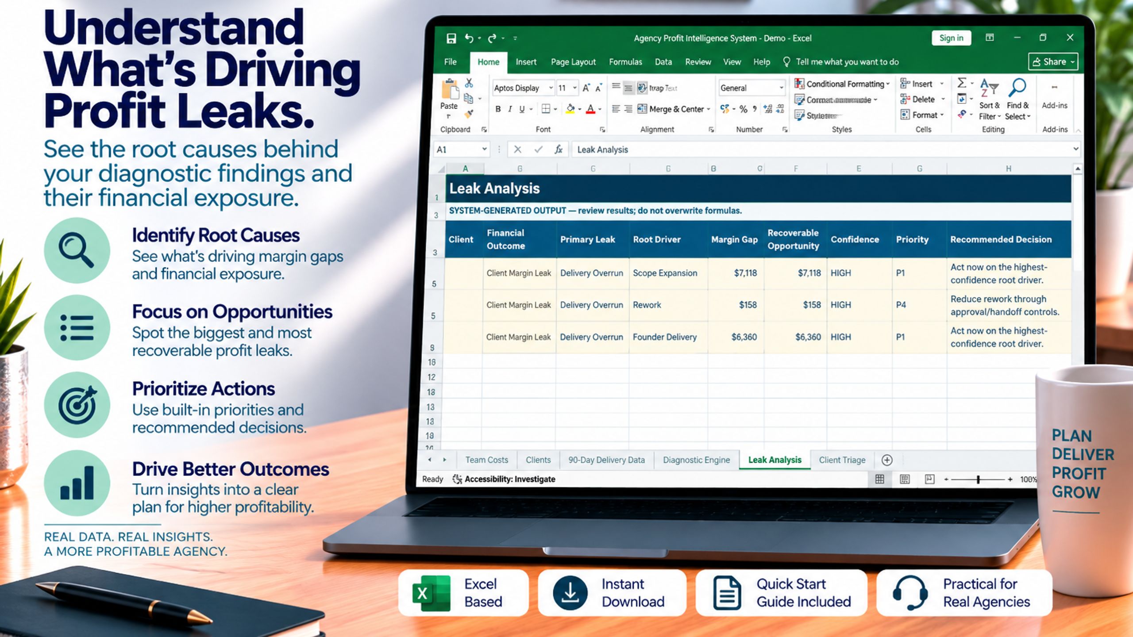Click the Fill icon in Editing group
The width and height of the screenshot is (1133, 637).
(962, 98)
